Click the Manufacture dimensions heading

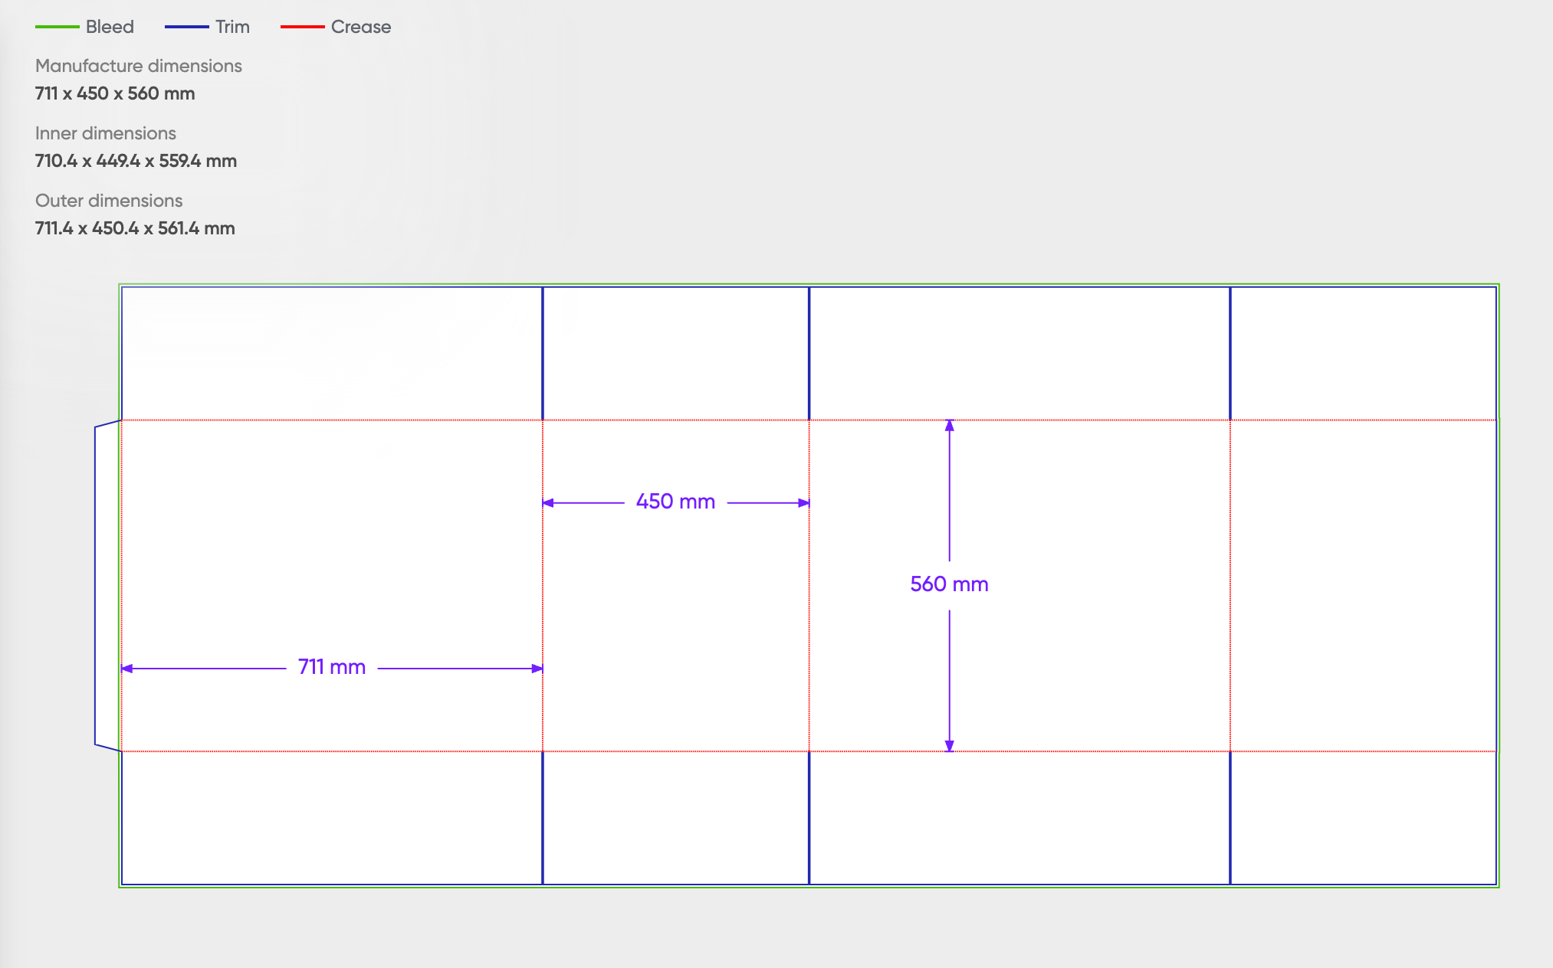coord(139,66)
